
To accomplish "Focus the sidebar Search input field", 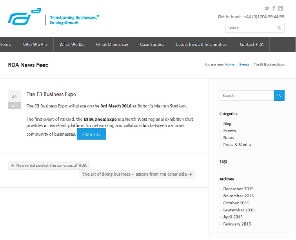I will pyautogui.click(x=246, y=95).
